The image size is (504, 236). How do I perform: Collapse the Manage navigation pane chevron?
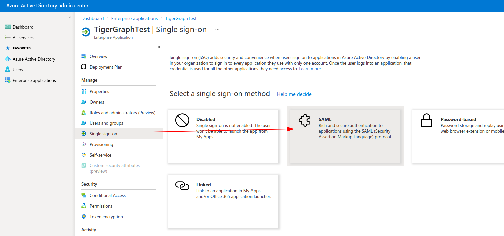[x=159, y=47]
